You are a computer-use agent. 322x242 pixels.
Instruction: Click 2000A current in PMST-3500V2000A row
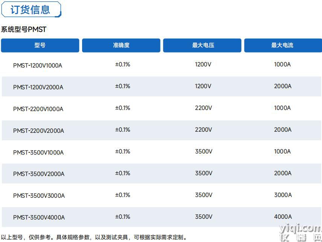coord(283,173)
